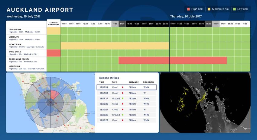Click the TIME column header
The image size is (257, 140).
pyautogui.click(x=102, y=82)
